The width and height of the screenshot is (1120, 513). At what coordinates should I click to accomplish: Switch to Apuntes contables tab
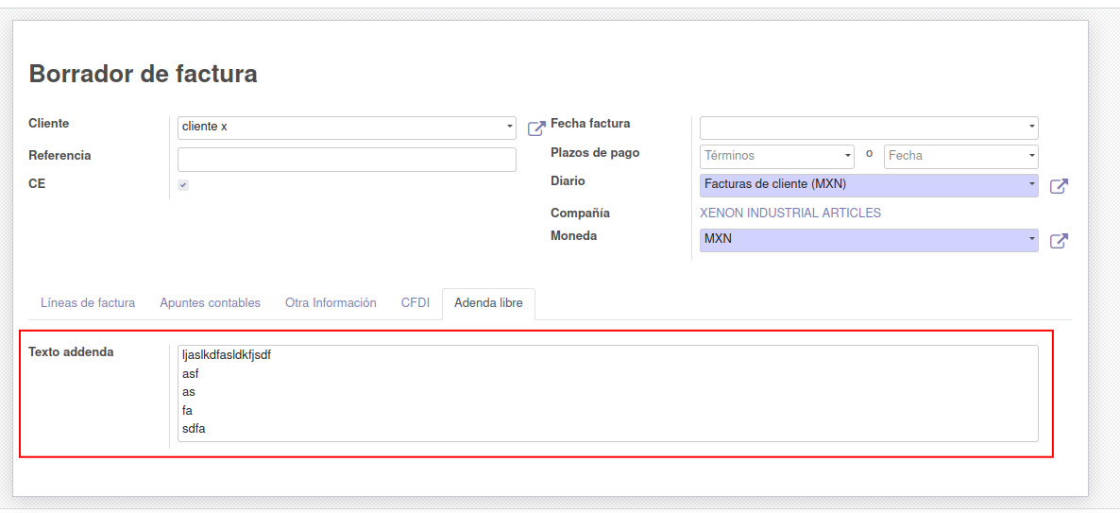(x=210, y=303)
